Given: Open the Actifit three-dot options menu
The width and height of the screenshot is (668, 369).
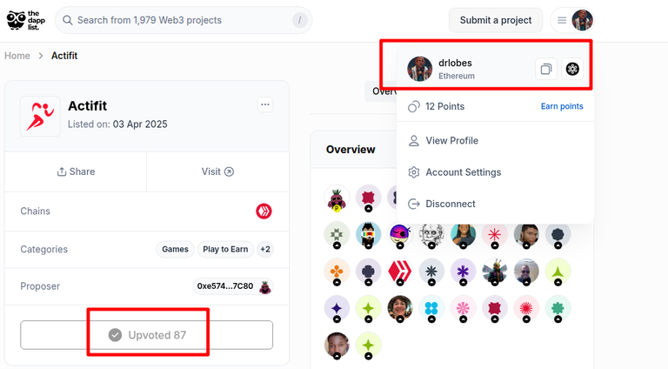Looking at the screenshot, I should coord(265,104).
